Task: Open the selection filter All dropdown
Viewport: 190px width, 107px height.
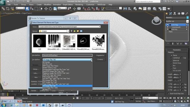Action: pyautogui.click(x=24, y=8)
